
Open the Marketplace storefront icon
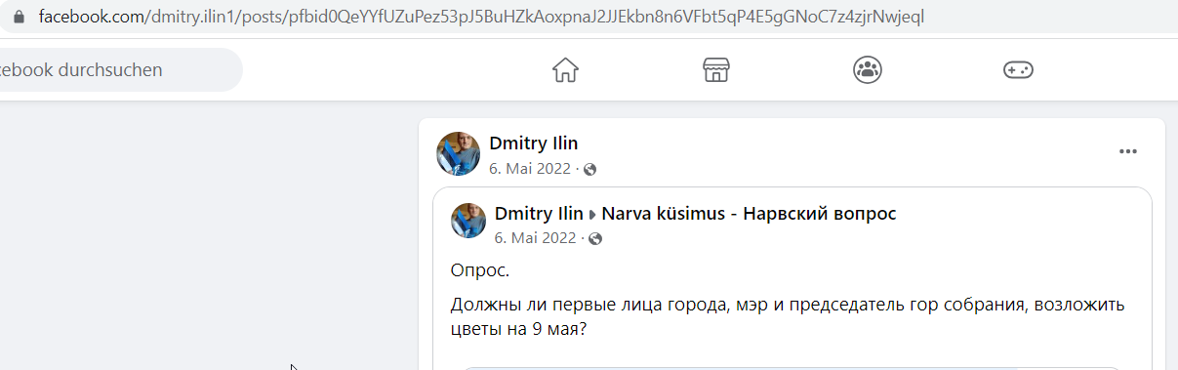click(x=716, y=70)
